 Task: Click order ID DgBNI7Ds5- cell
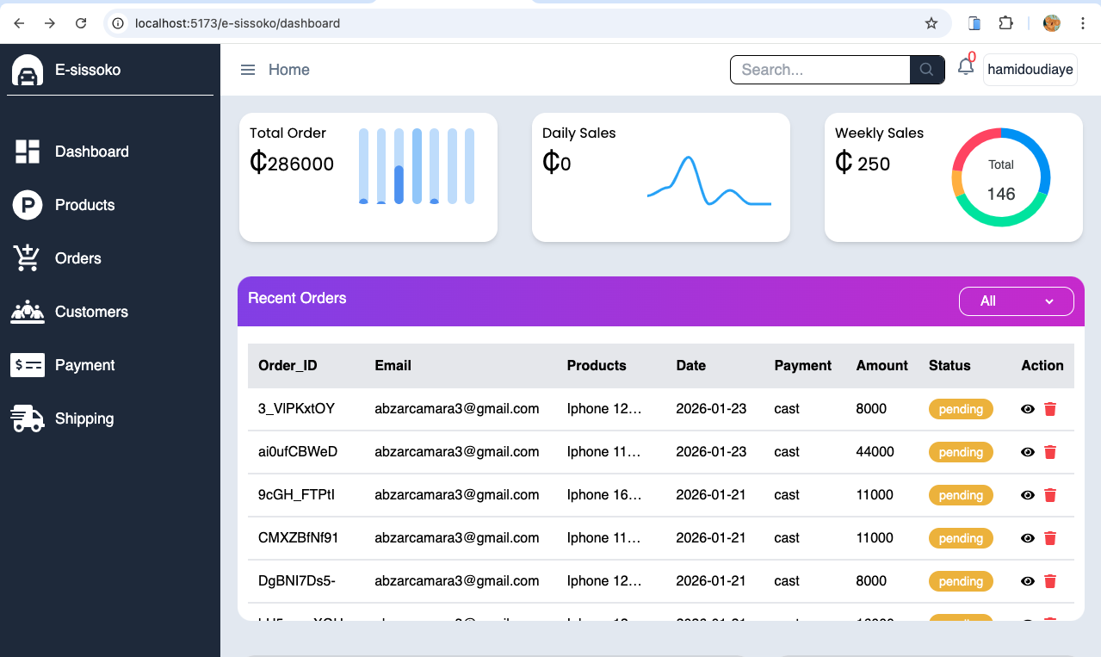pos(297,581)
